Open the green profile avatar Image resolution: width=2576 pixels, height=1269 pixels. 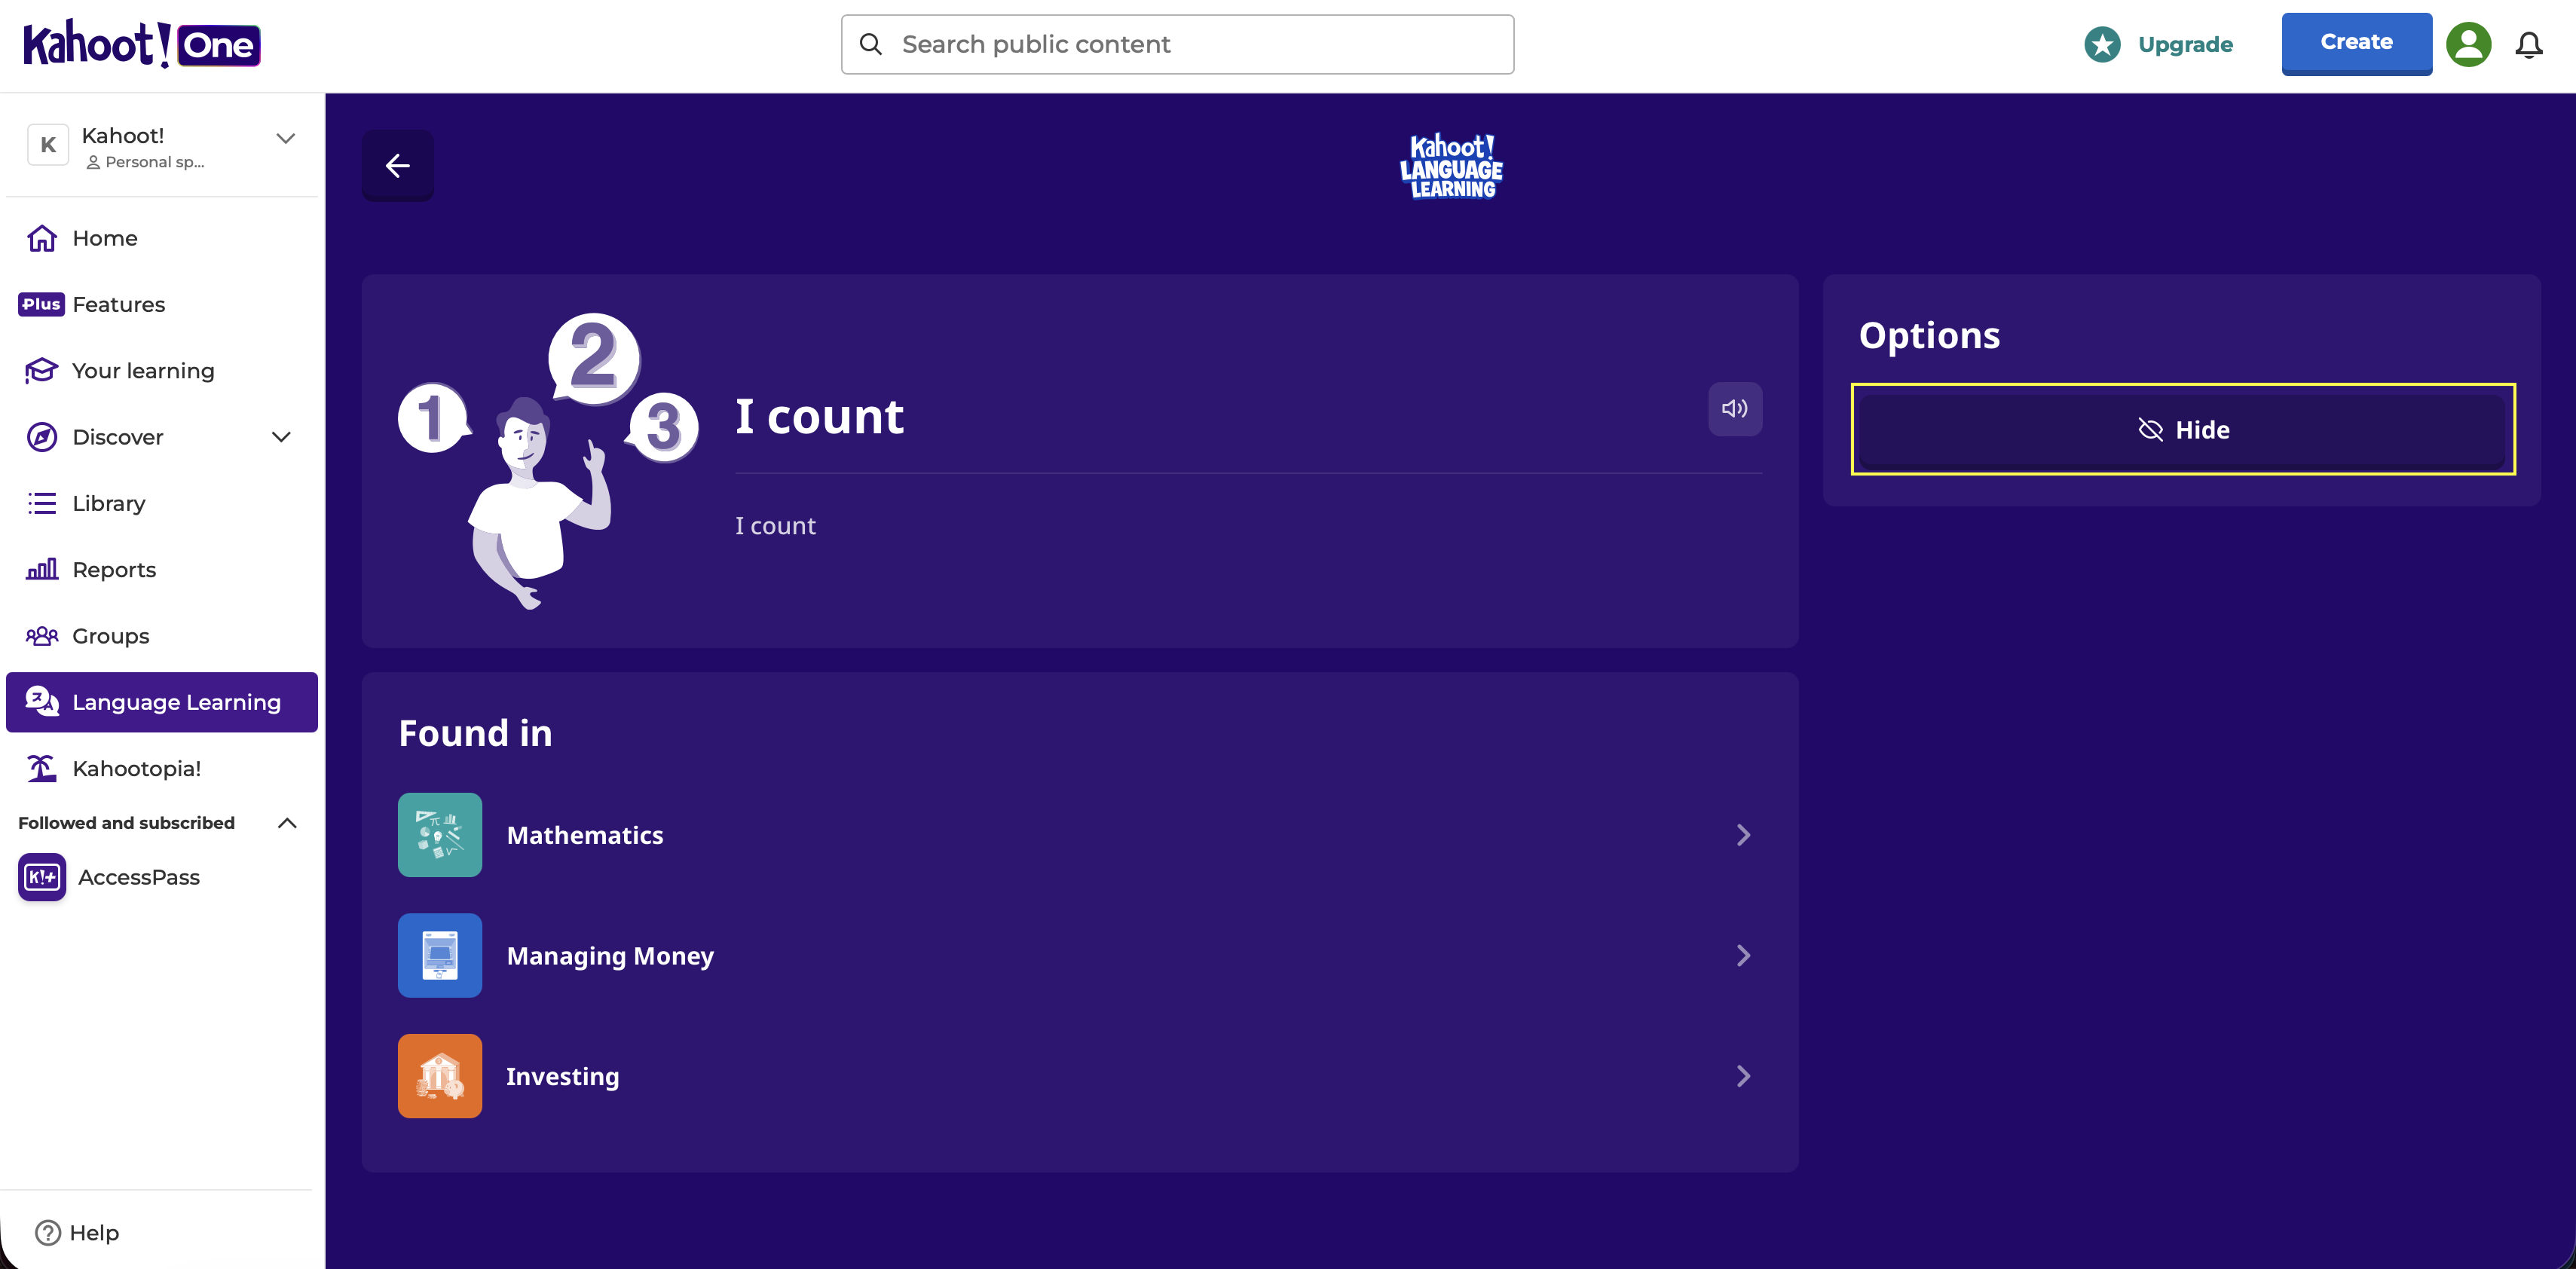point(2468,44)
